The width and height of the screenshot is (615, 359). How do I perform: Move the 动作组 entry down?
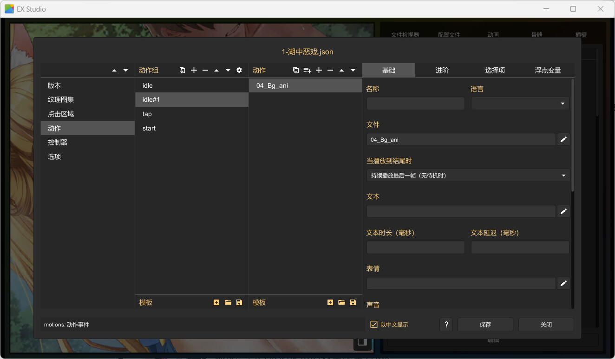[x=228, y=70]
